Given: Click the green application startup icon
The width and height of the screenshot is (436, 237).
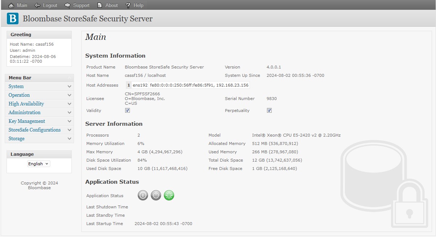Looking at the screenshot, I should (x=169, y=195).
